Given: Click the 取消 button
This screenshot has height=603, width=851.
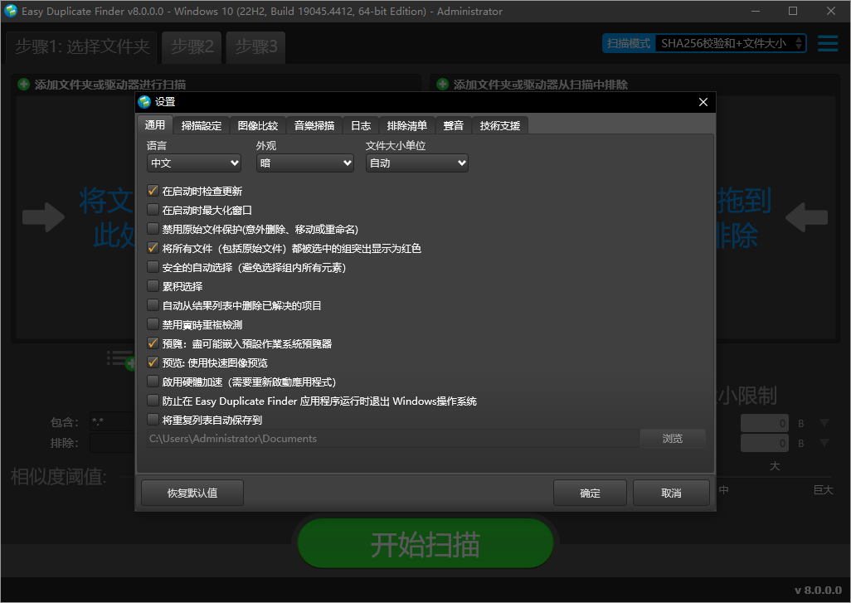Looking at the screenshot, I should coord(671,493).
